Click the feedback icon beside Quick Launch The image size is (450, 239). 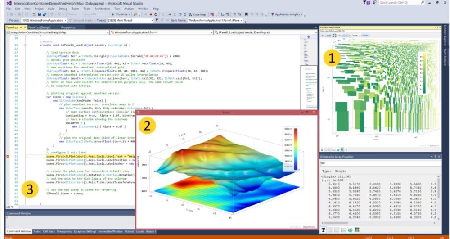[x=373, y=3]
